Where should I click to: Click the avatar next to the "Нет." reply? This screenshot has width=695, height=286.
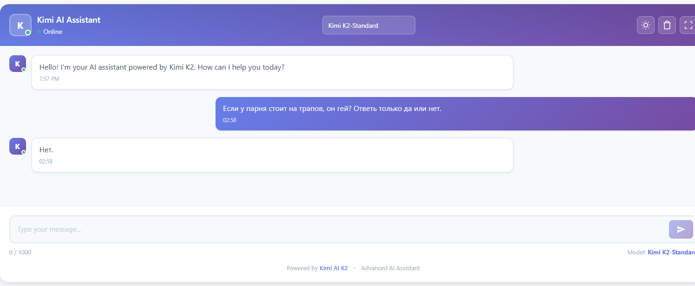coord(18,146)
